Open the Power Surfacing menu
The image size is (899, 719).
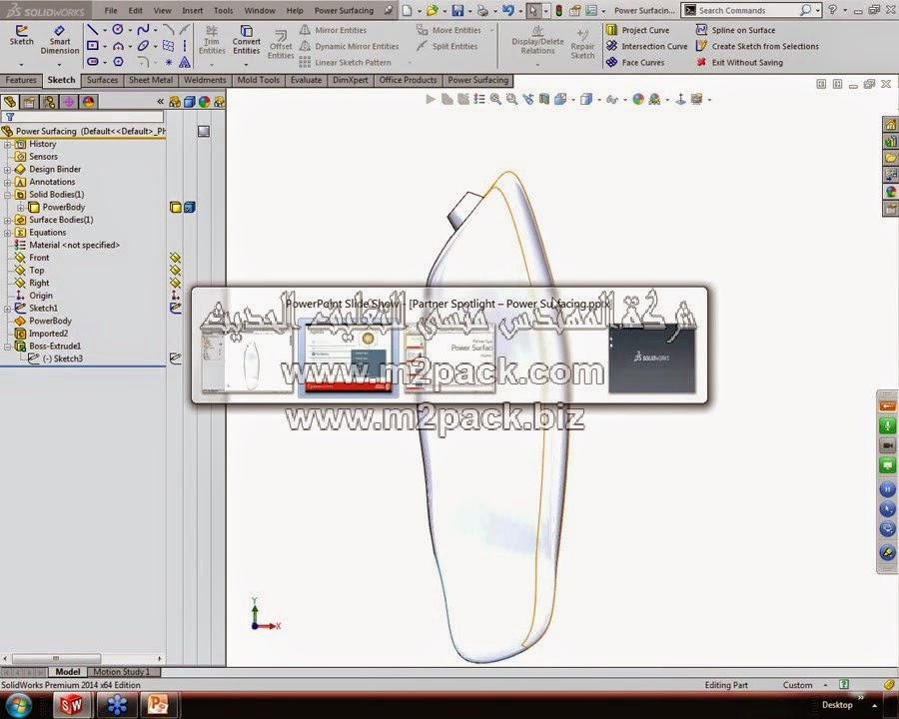tap(344, 10)
